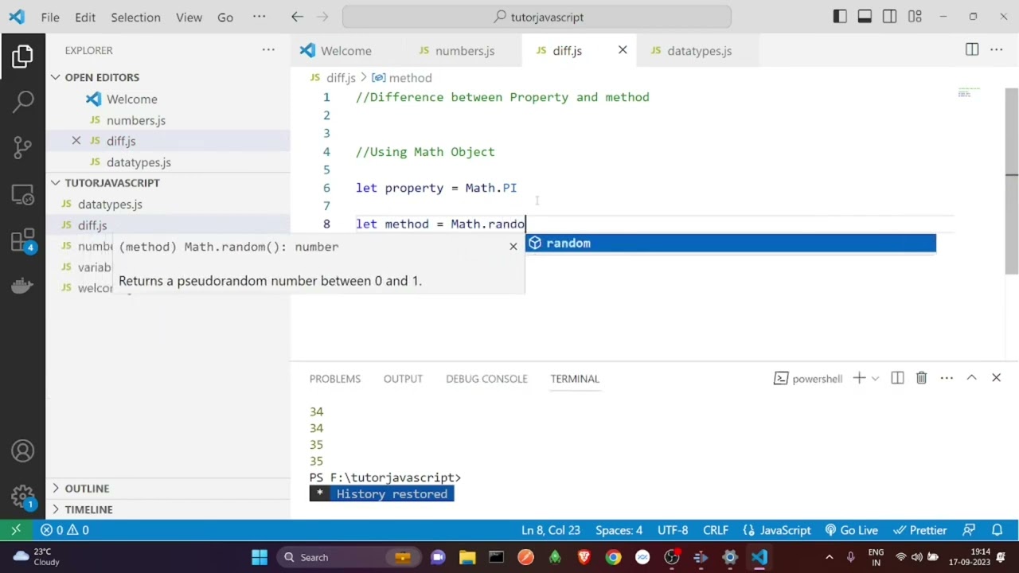This screenshot has width=1019, height=573.
Task: Toggle the secondary side bar
Action: pyautogui.click(x=890, y=17)
